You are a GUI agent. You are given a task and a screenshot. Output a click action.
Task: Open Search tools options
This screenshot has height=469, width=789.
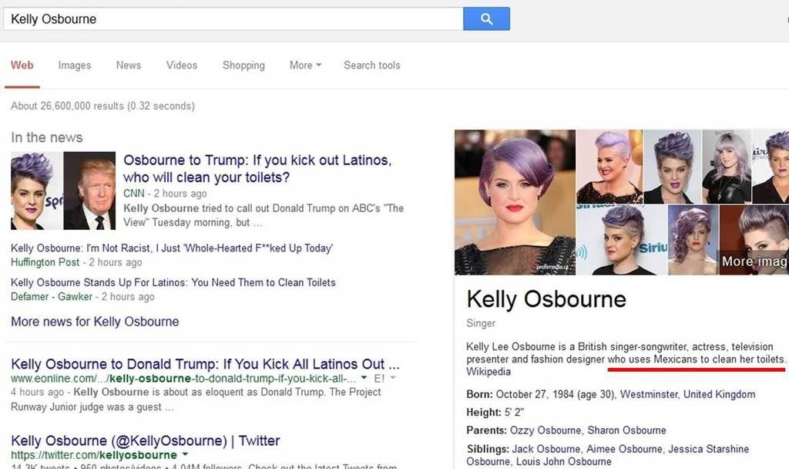[x=372, y=65]
